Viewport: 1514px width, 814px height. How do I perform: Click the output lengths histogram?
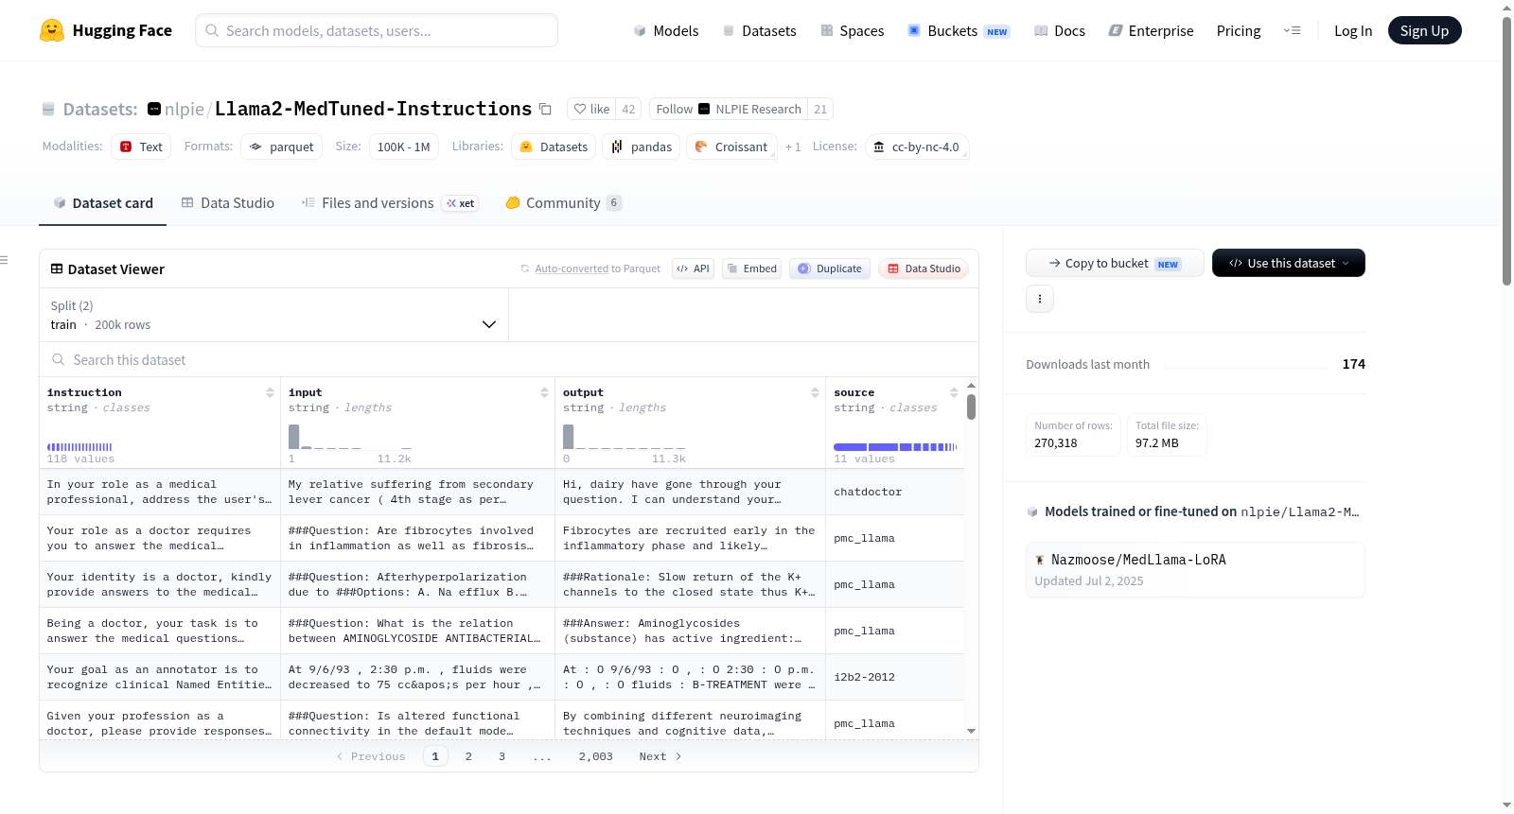click(x=625, y=437)
